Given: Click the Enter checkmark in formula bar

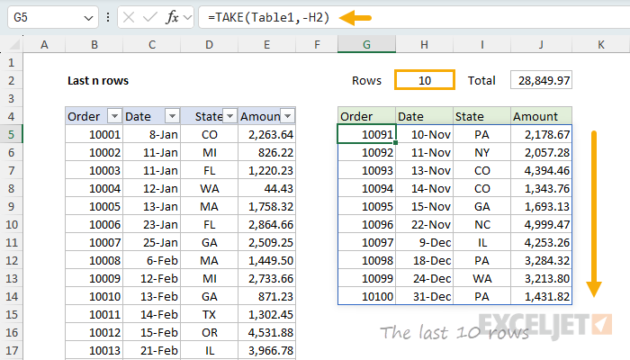Looking at the screenshot, I should tap(150, 17).
